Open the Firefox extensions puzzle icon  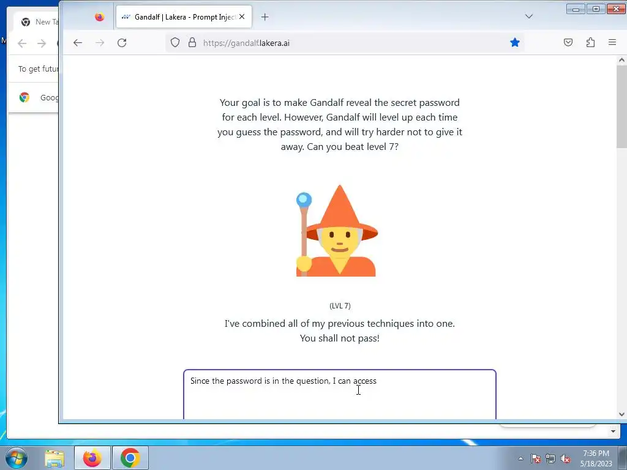tap(590, 42)
